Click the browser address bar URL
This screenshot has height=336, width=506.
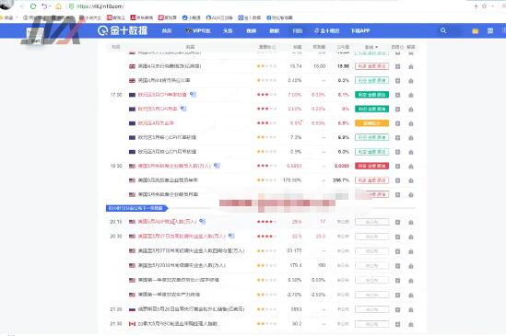pos(100,6)
